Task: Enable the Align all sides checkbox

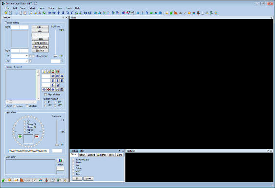Action: tap(46, 94)
